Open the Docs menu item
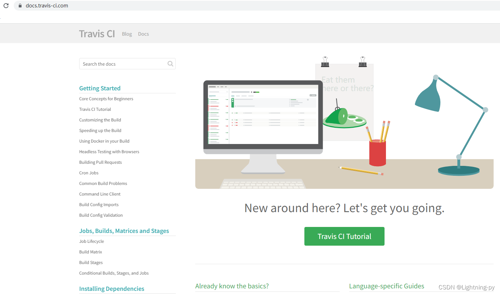Viewport: 500px width, 294px height. coord(143,34)
